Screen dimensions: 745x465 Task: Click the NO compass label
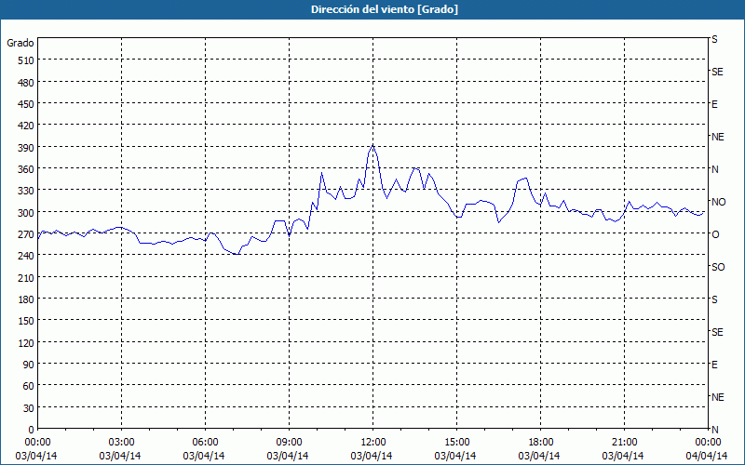click(718, 202)
